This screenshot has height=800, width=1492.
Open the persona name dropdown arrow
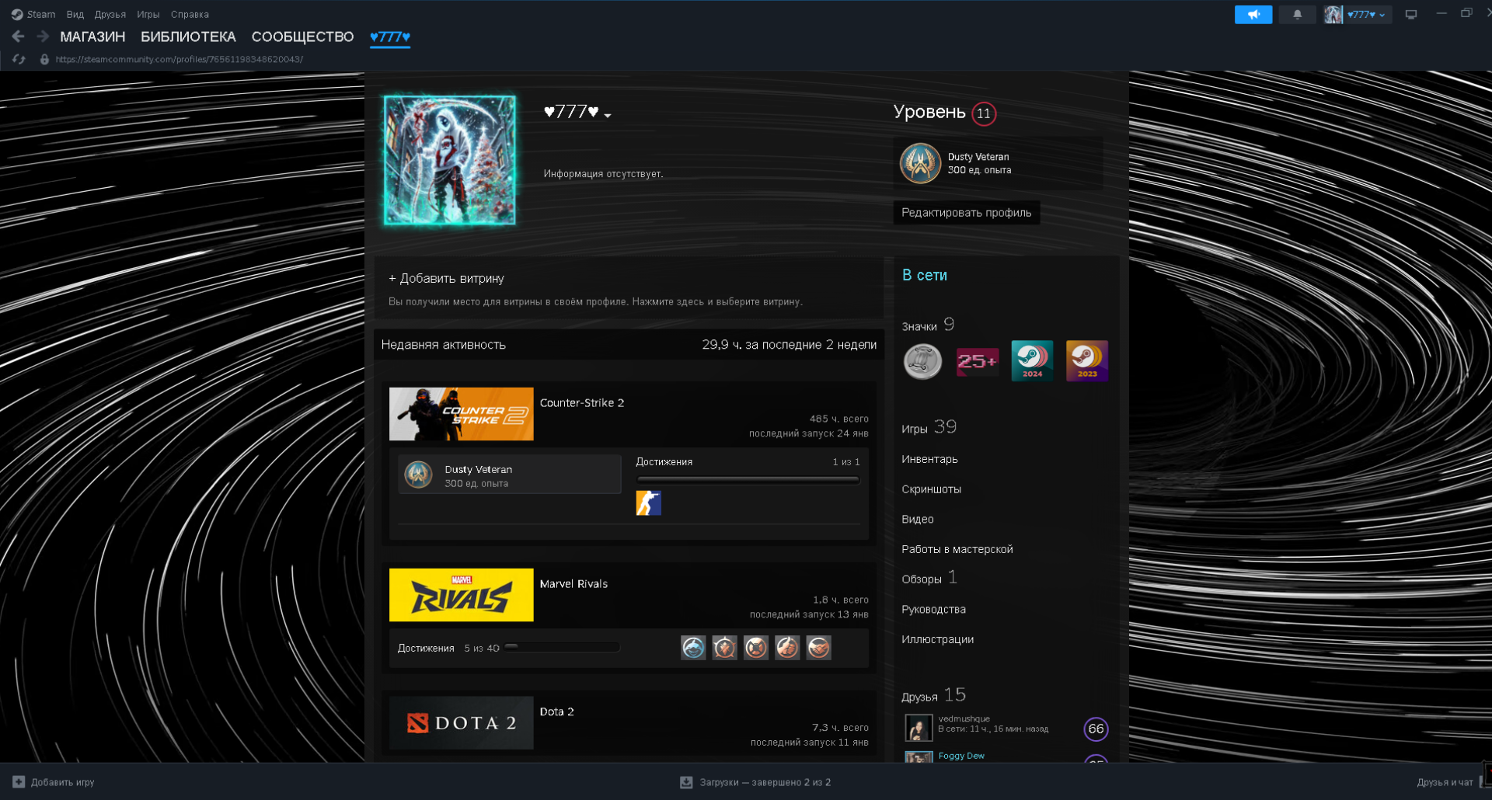point(608,116)
